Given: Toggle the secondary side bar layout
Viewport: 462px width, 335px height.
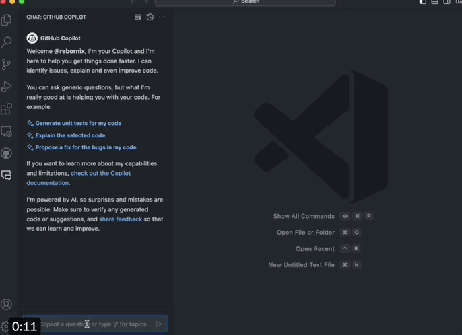Looking at the screenshot, I should click(x=447, y=2).
